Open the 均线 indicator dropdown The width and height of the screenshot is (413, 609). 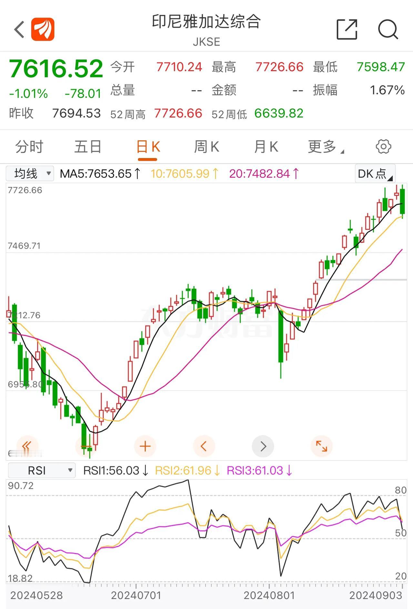(x=30, y=173)
